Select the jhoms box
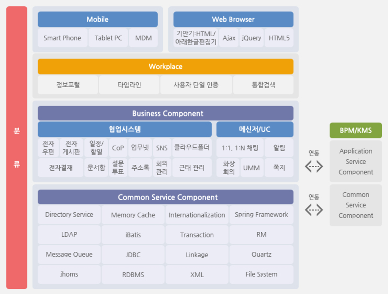The width and height of the screenshot is (388, 294). (69, 274)
